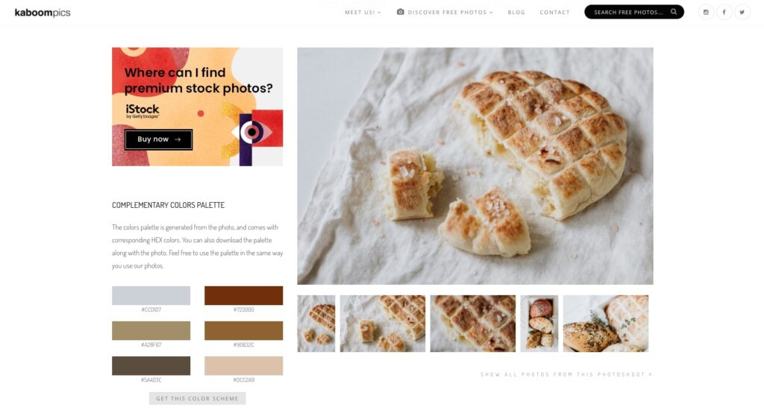Click the iStock eye graphic in ad
The height and width of the screenshot is (419, 764).
[252, 132]
